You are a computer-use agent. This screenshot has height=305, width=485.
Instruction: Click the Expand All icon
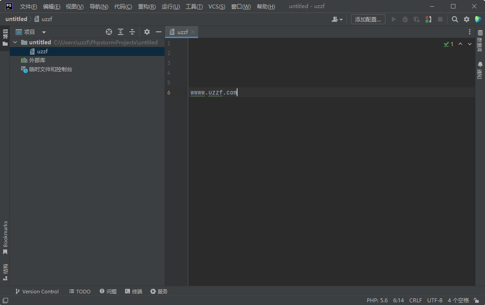(121, 32)
